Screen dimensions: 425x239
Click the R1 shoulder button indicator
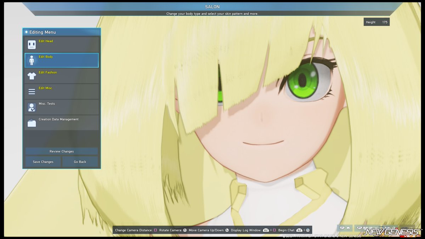pos(360,227)
